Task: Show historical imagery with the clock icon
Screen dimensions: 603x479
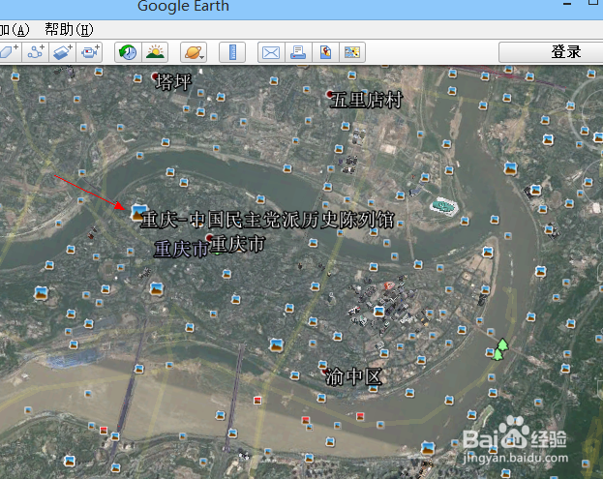Action: coord(127,52)
